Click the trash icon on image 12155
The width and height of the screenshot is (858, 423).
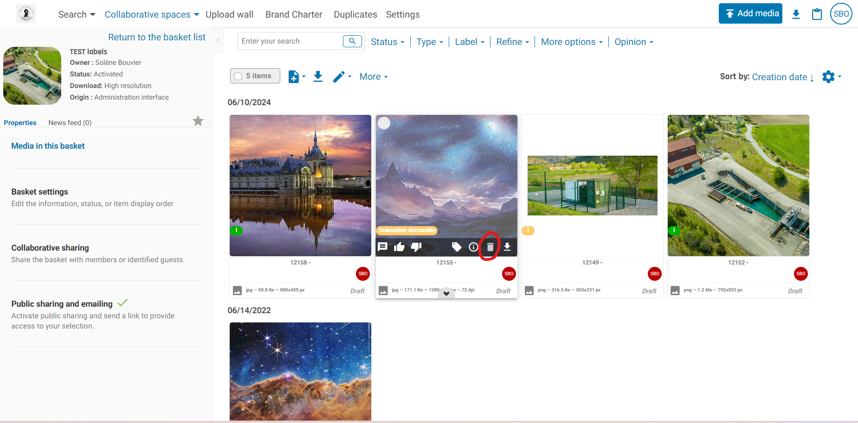490,247
